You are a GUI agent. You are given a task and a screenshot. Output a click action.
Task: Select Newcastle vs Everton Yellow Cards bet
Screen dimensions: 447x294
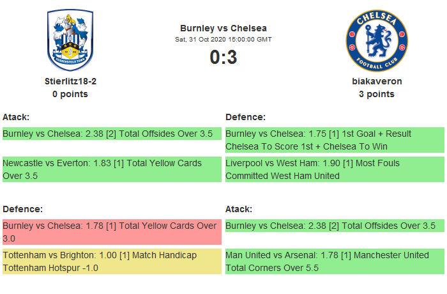[x=112, y=169]
